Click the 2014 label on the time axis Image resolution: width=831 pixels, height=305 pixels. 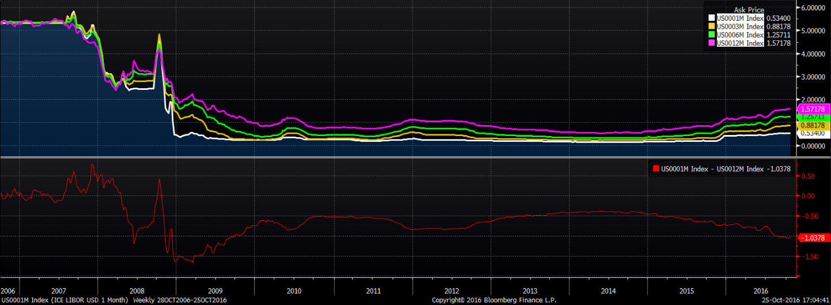pyautogui.click(x=609, y=291)
